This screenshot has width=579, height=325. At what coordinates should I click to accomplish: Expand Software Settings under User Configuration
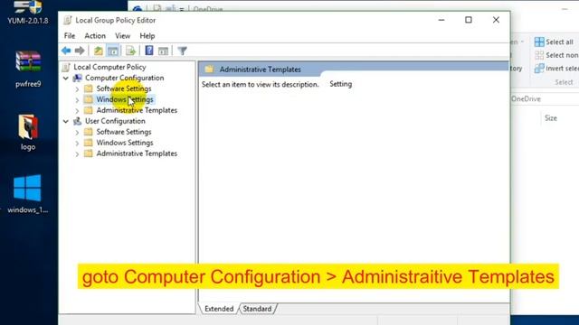pyautogui.click(x=77, y=133)
